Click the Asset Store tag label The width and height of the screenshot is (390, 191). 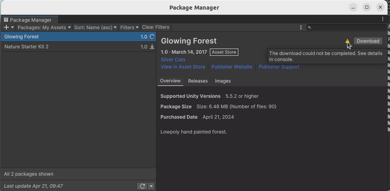pyautogui.click(x=224, y=52)
